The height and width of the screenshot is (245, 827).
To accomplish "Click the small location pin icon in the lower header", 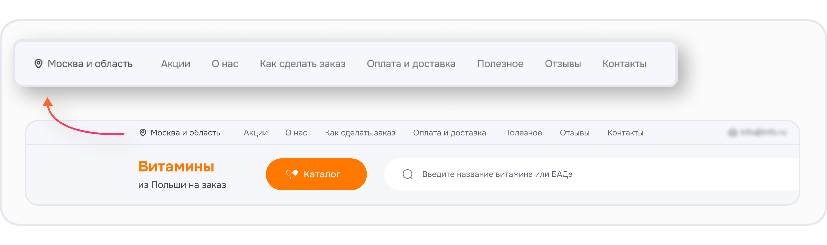I will click(143, 133).
